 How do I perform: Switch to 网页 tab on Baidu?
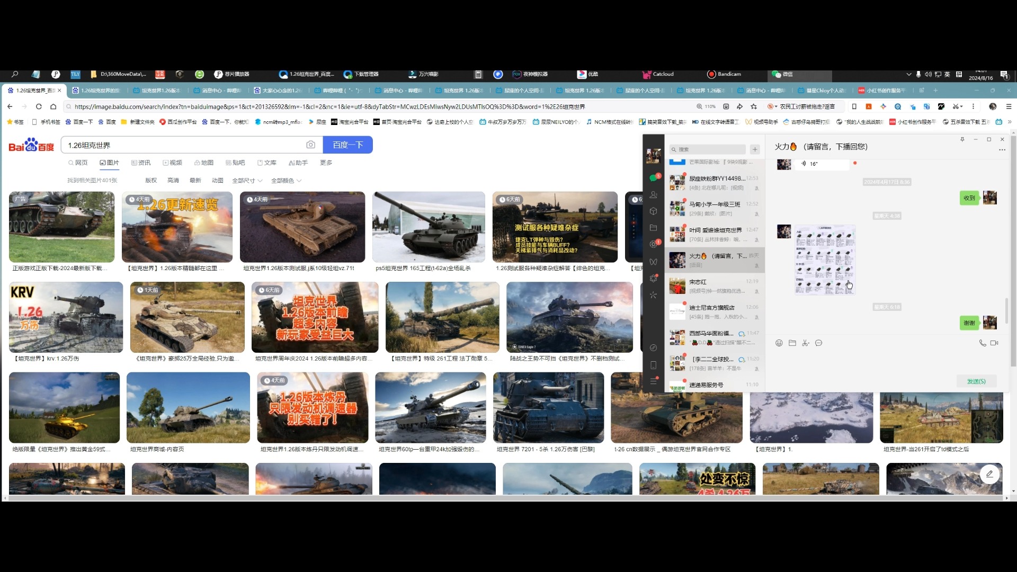pyautogui.click(x=78, y=163)
